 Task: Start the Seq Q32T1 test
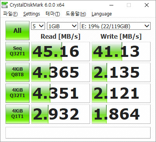point(17,51)
